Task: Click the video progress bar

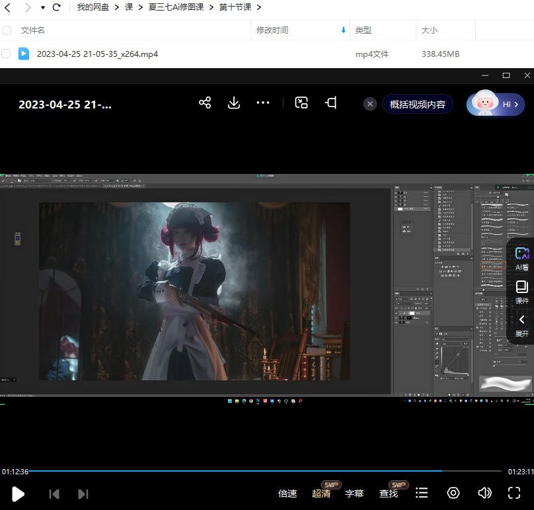Action: coord(264,471)
